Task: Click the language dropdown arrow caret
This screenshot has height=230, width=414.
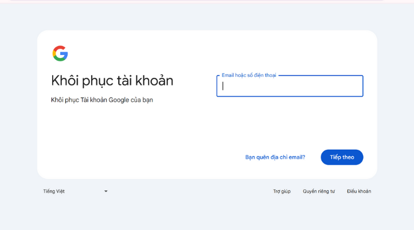Action: tap(106, 192)
